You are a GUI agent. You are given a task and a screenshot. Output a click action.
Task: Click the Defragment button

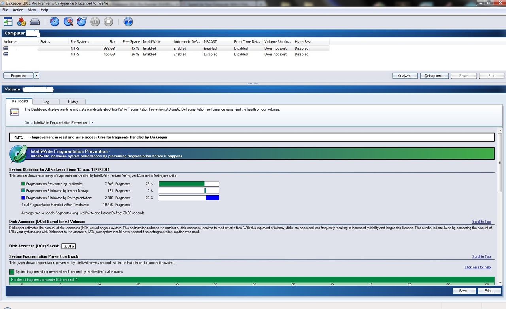[434, 75]
